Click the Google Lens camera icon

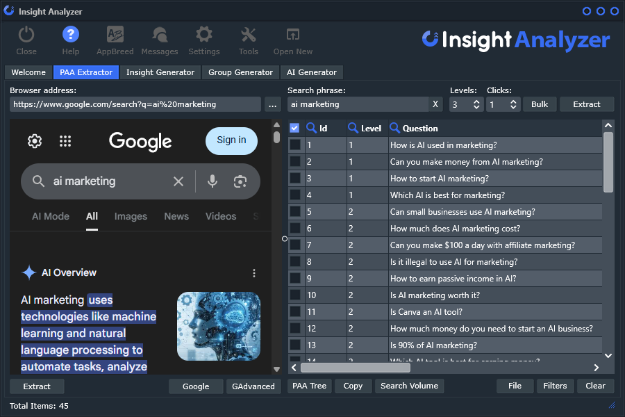coord(240,181)
